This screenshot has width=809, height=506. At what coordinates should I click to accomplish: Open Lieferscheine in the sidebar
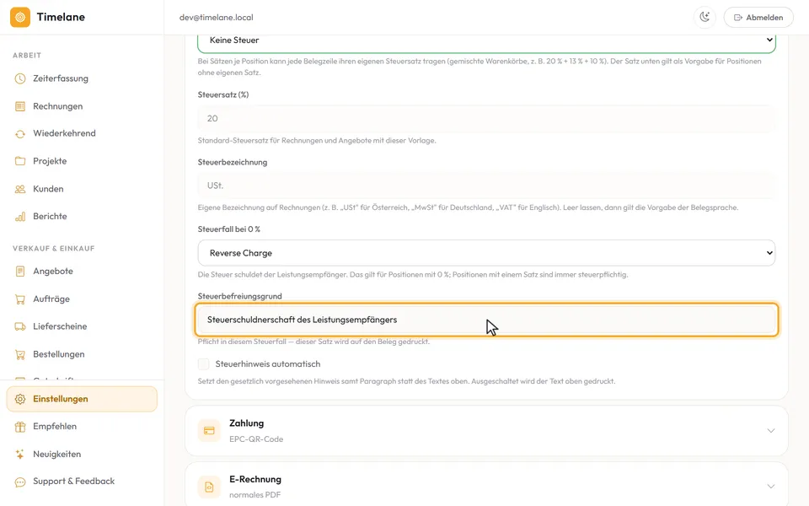point(82,326)
